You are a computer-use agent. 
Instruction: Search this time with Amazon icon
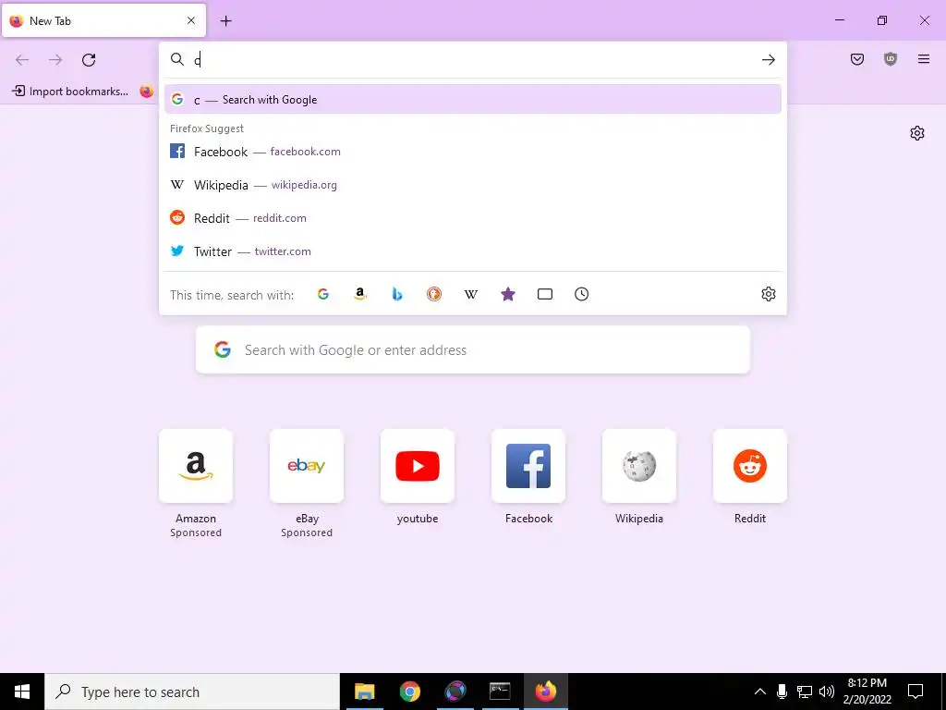click(360, 294)
